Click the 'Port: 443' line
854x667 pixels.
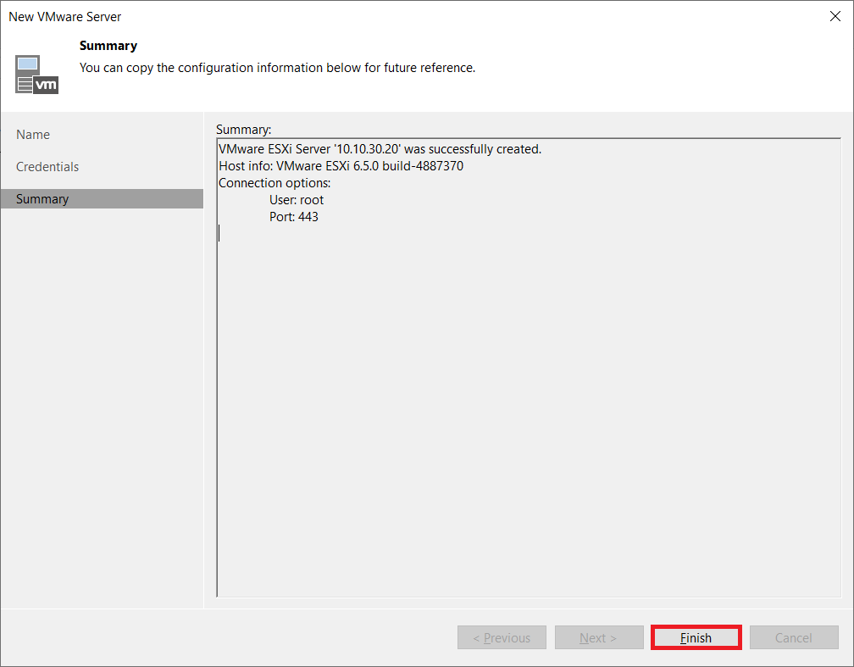(294, 217)
